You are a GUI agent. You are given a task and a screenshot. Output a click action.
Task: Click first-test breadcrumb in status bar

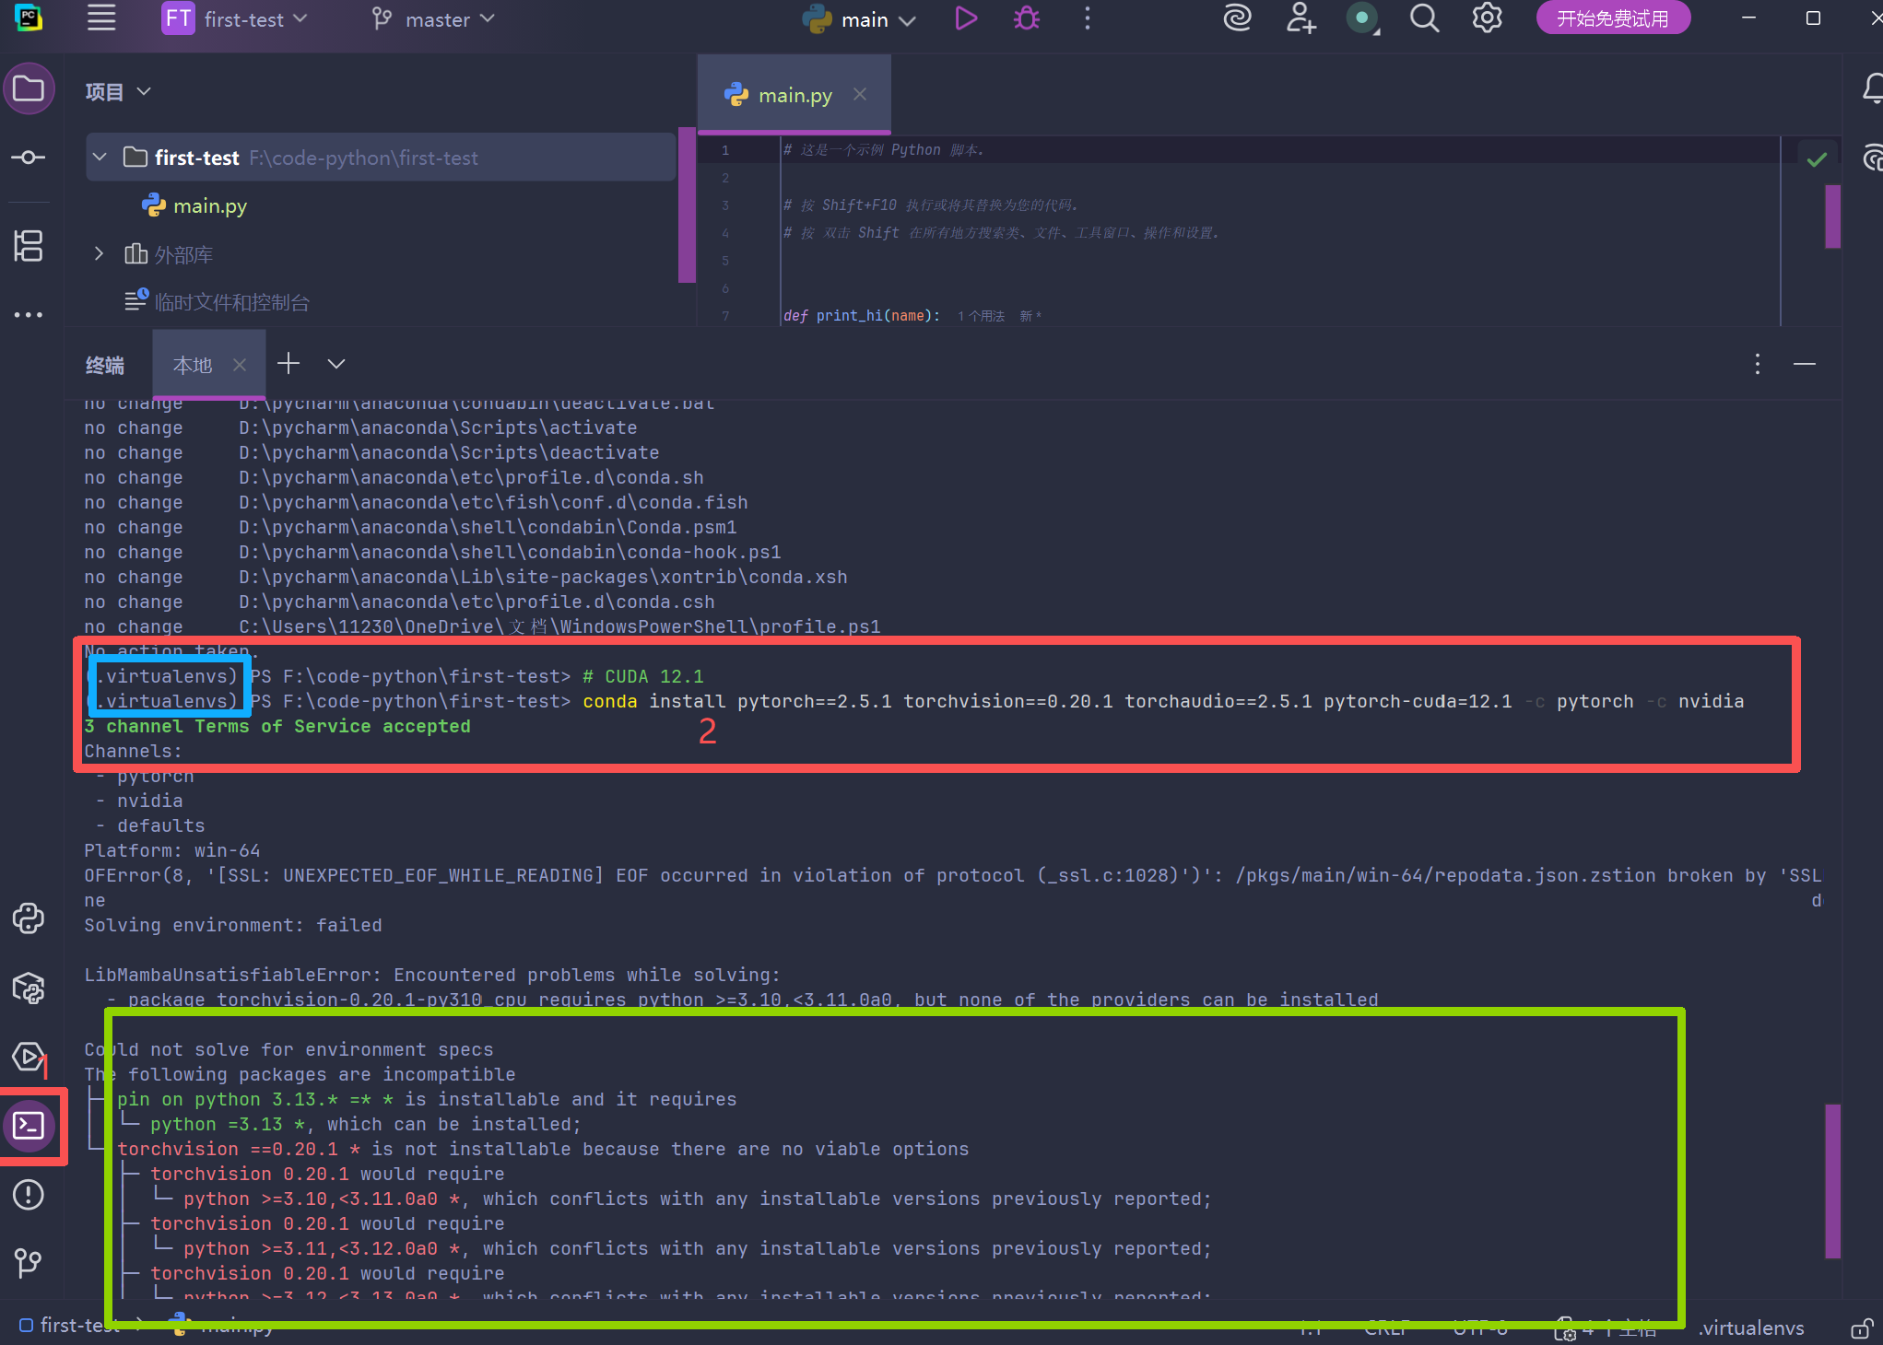pyautogui.click(x=70, y=1326)
